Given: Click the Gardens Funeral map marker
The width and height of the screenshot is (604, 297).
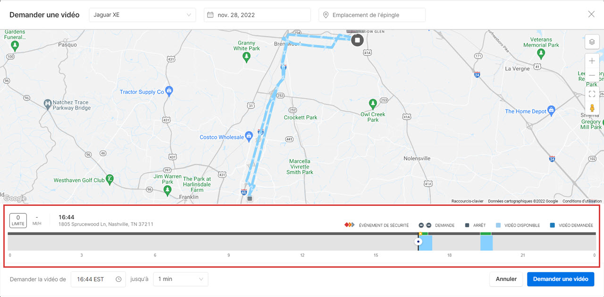Looking at the screenshot, I should 15,46.
